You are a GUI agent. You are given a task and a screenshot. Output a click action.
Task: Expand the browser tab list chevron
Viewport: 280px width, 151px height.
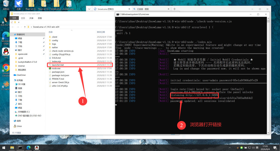89,9
